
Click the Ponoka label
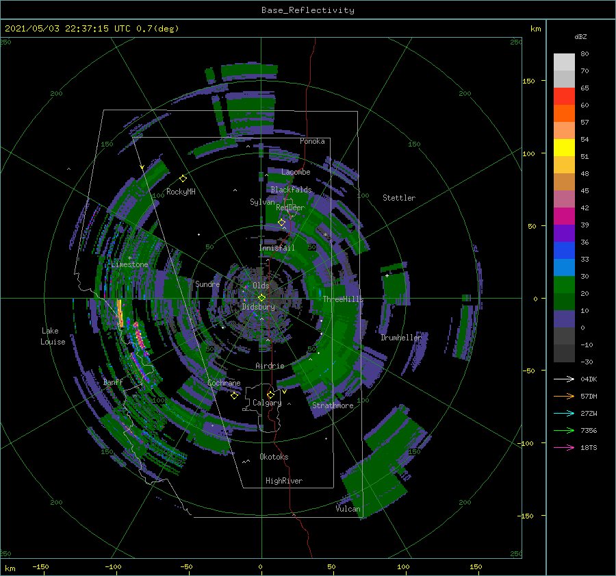pos(312,141)
